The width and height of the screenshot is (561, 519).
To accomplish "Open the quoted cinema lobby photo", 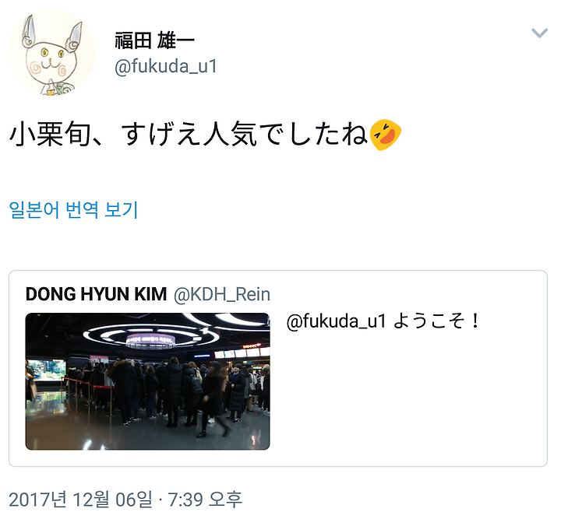I will tap(147, 381).
